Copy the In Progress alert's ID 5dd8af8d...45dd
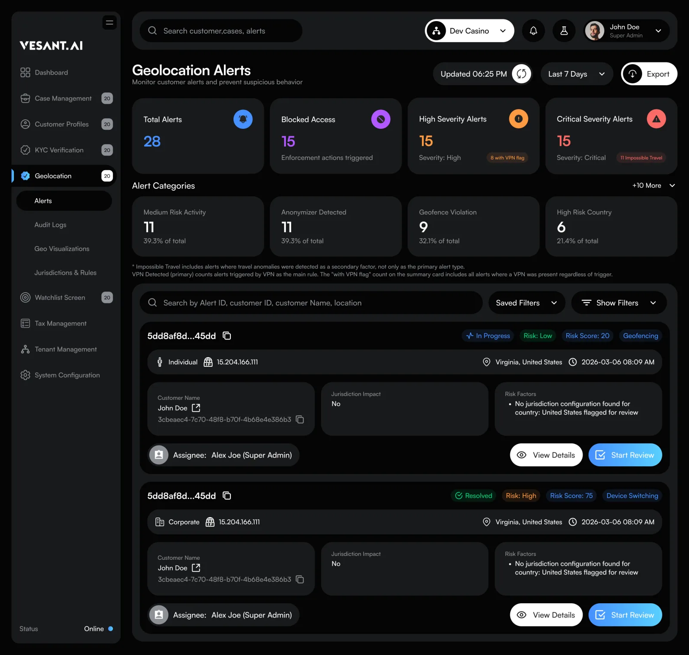 227,336
